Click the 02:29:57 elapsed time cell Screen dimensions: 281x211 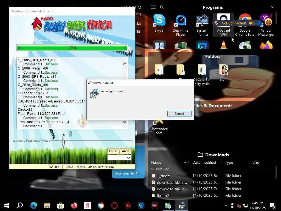55,167
